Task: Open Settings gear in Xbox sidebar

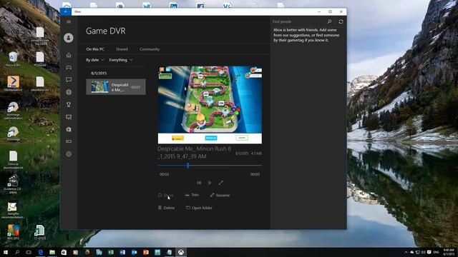Action: [69, 154]
